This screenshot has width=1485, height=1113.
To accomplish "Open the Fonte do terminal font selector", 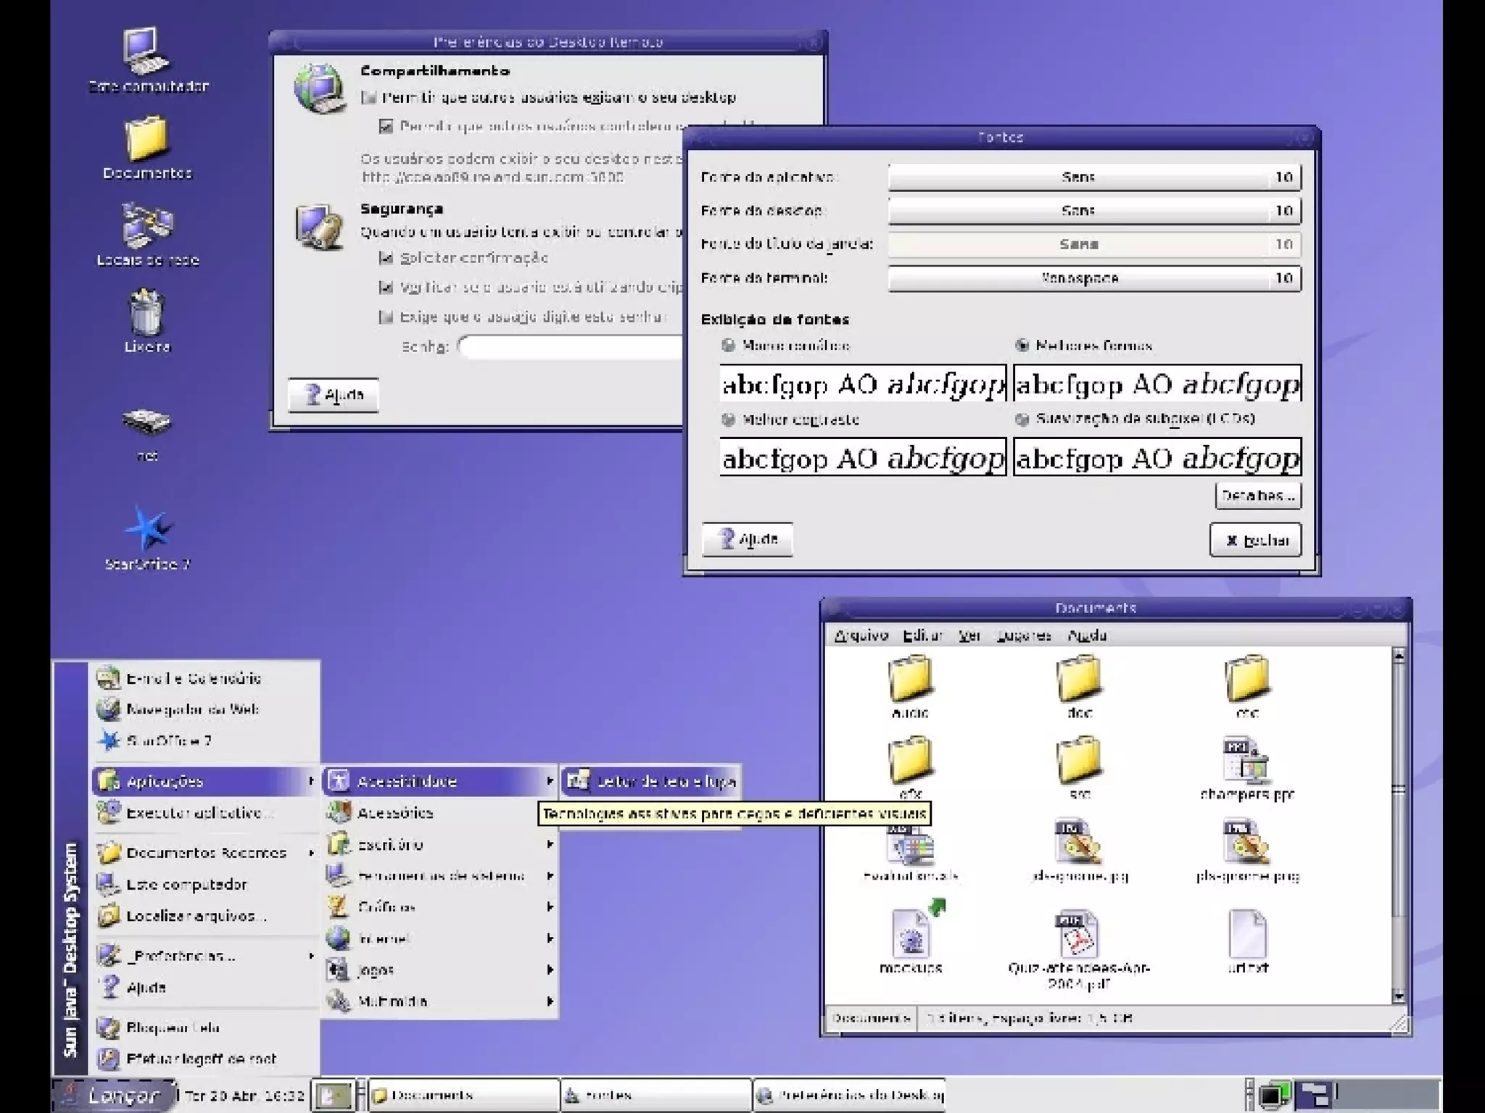I will coord(1094,278).
